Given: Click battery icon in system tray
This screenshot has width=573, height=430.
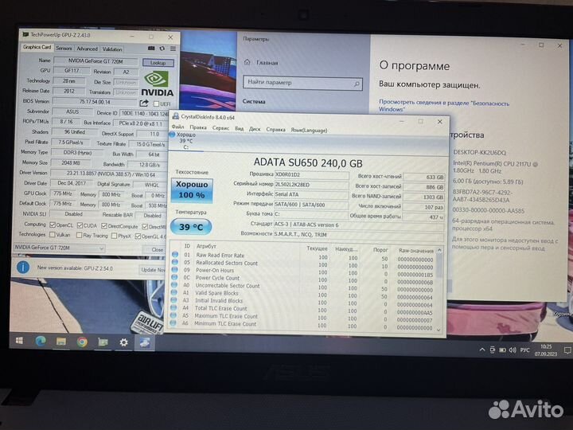Looking at the screenshot, I should tap(502, 350).
